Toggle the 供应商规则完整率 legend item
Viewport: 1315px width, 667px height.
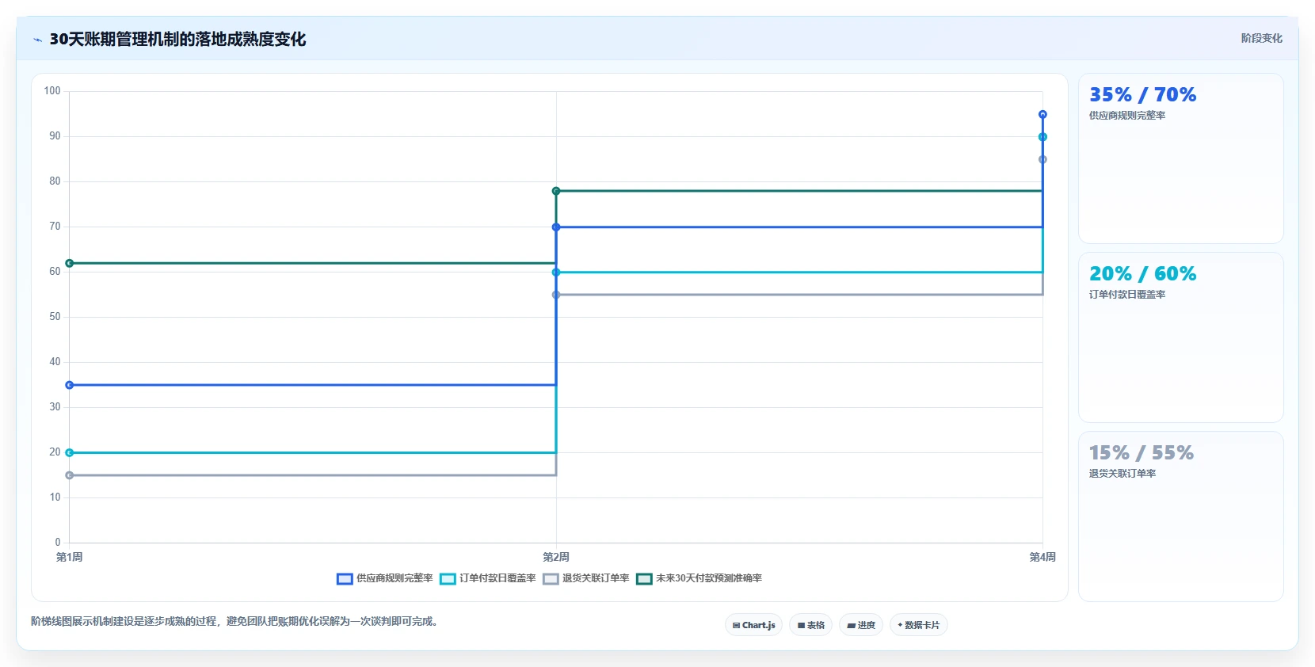pos(385,578)
